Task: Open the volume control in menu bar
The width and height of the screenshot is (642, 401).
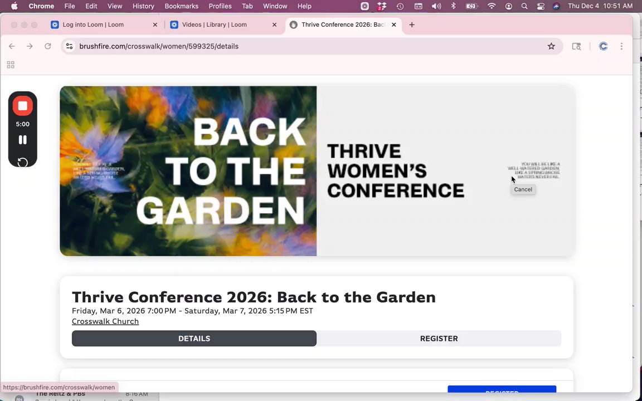Action: pyautogui.click(x=436, y=6)
